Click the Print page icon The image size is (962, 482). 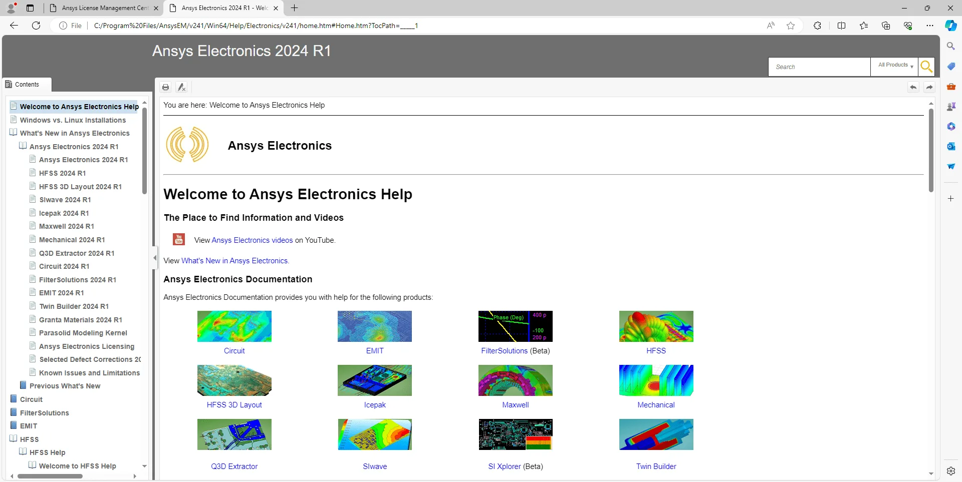point(165,87)
